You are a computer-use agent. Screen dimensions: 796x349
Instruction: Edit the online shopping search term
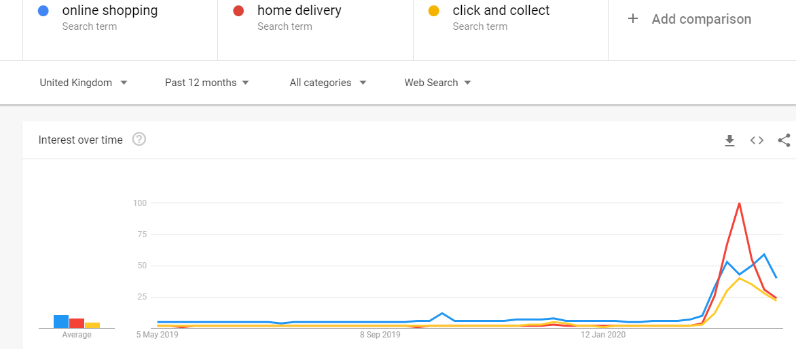coord(109,10)
